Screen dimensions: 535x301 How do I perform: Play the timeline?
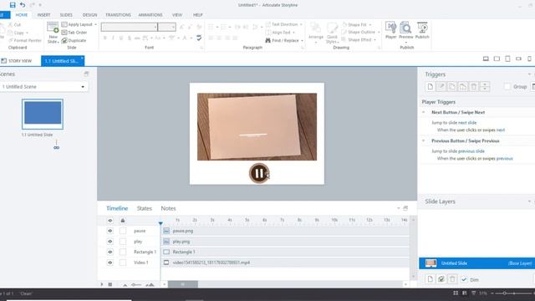(x=102, y=284)
